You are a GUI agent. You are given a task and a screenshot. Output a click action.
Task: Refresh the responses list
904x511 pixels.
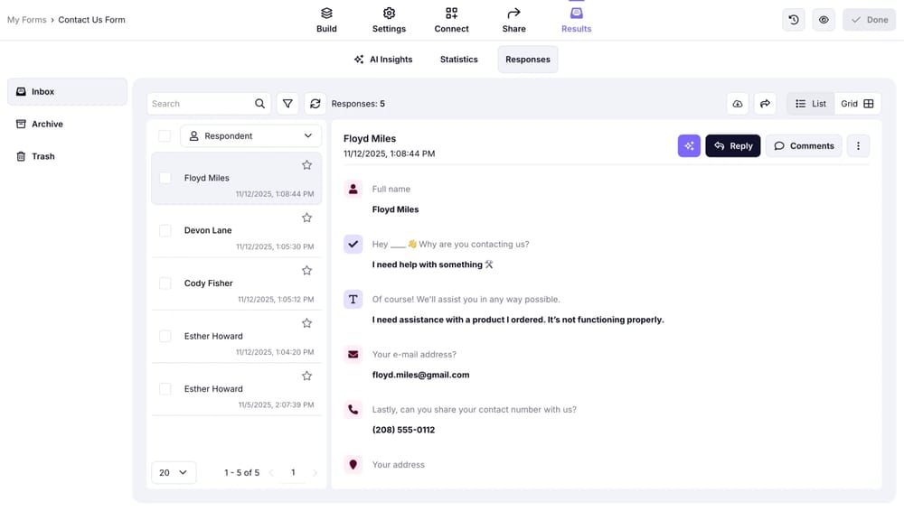[x=315, y=104]
